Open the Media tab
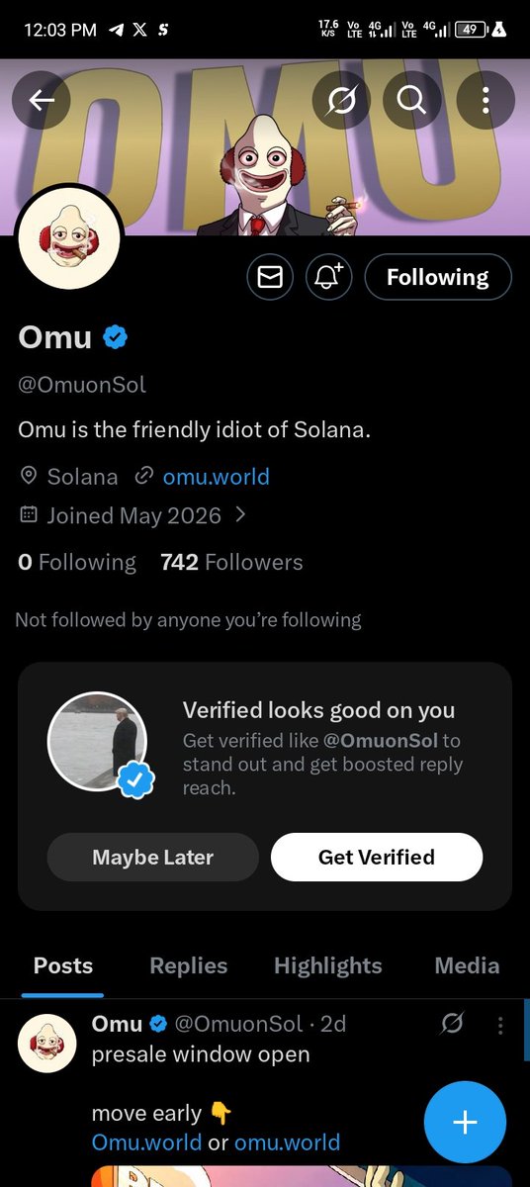Screen dimensions: 530x1187 click(467, 965)
